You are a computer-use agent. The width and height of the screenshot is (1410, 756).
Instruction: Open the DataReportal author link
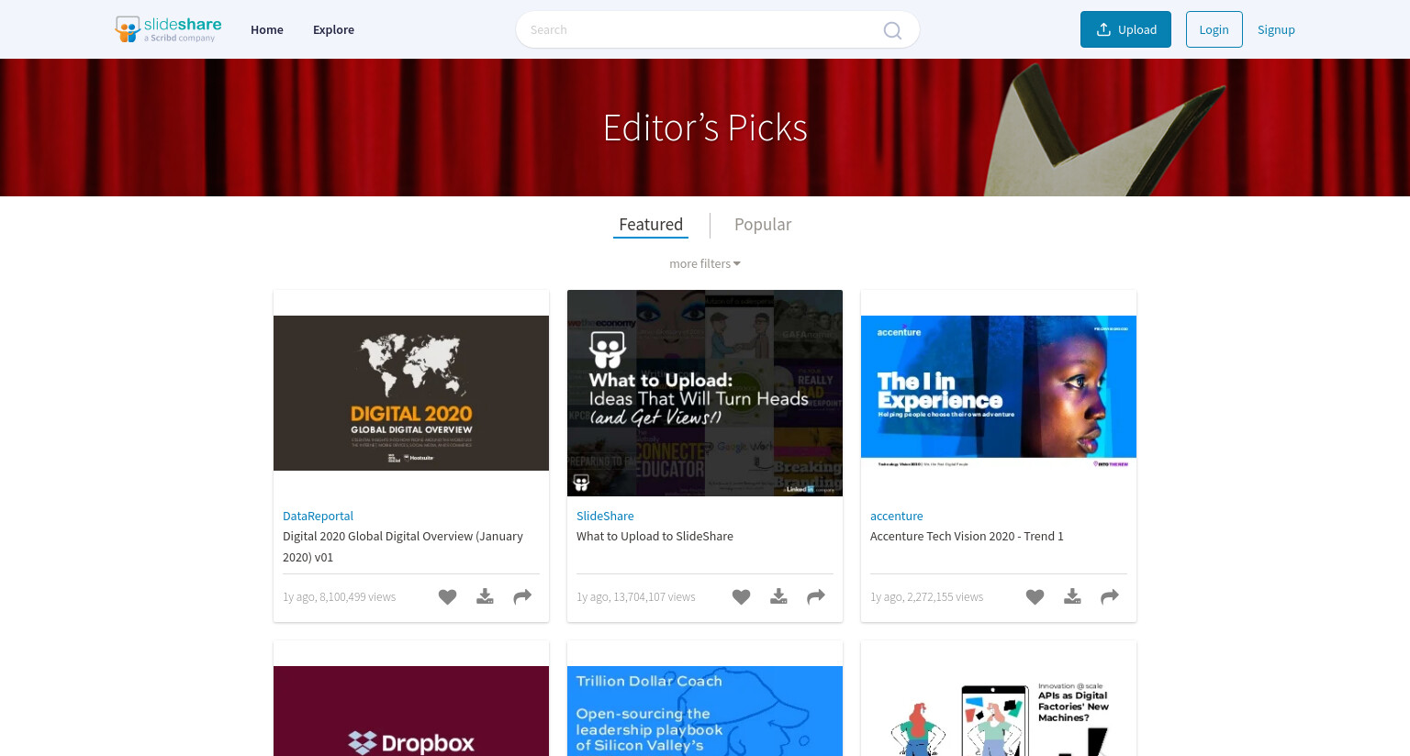click(x=318, y=516)
